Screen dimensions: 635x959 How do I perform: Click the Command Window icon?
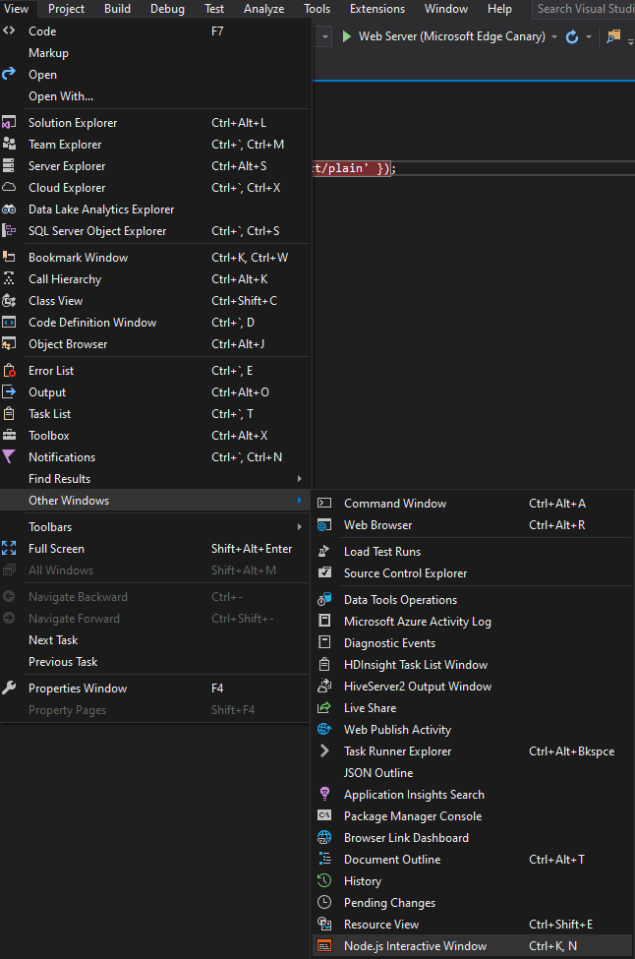point(324,504)
